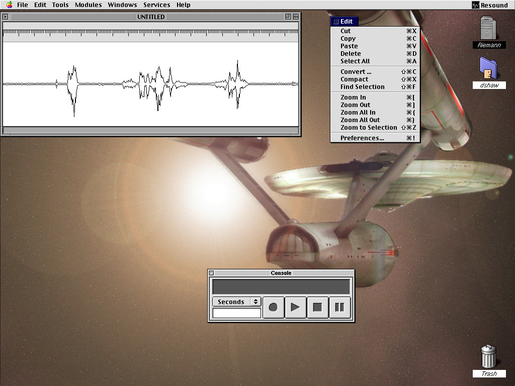Screen dimensions: 515x386
Task: Stop playback with the square Stop button
Action: coord(317,307)
